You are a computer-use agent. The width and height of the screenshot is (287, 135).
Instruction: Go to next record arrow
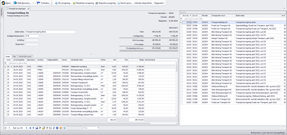(26, 128)
